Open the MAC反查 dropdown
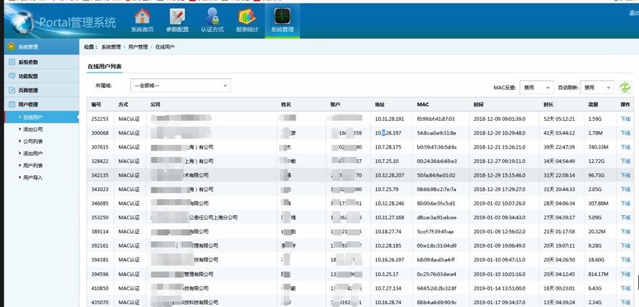The width and height of the screenshot is (639, 307). 536,88
